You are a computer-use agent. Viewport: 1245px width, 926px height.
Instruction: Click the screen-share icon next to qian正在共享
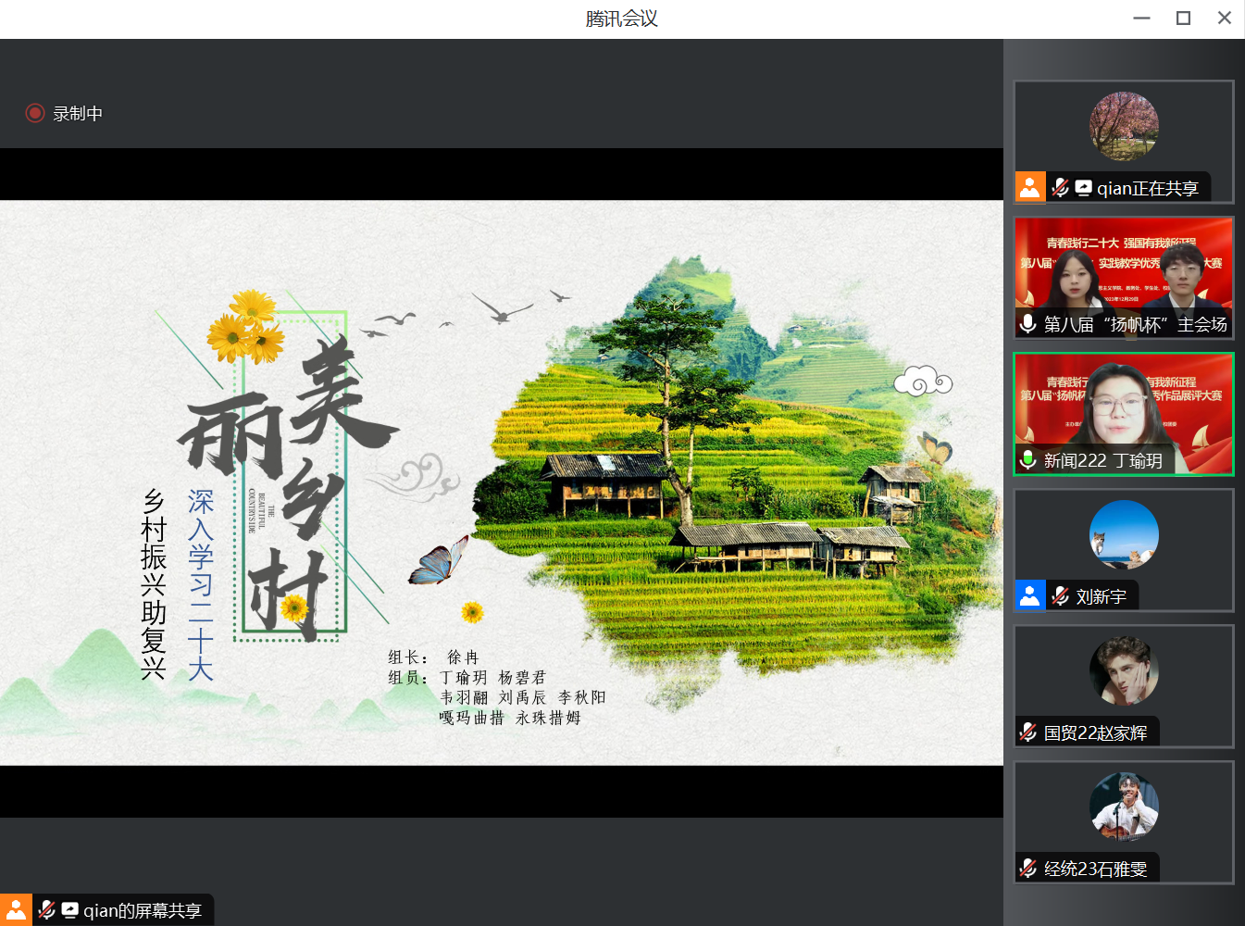coord(1083,187)
